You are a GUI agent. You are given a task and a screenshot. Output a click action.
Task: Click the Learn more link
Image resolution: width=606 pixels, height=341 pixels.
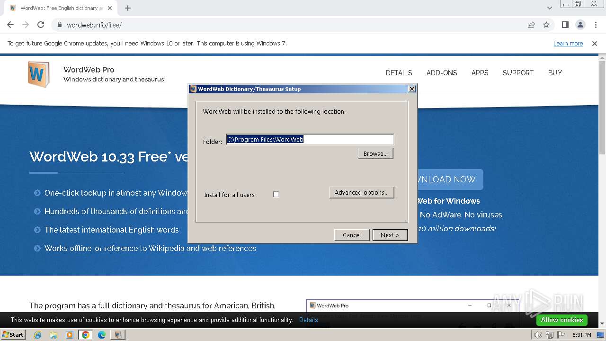pyautogui.click(x=568, y=43)
